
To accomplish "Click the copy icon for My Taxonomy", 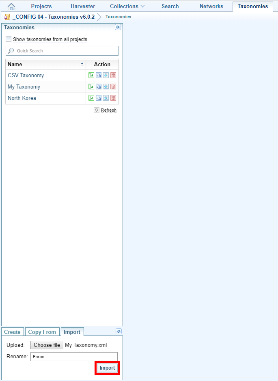I will tap(99, 87).
